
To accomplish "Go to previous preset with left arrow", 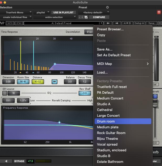I will click(x=108, y=23).
